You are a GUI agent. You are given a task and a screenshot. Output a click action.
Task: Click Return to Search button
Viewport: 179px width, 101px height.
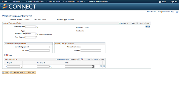[x=18, y=72]
